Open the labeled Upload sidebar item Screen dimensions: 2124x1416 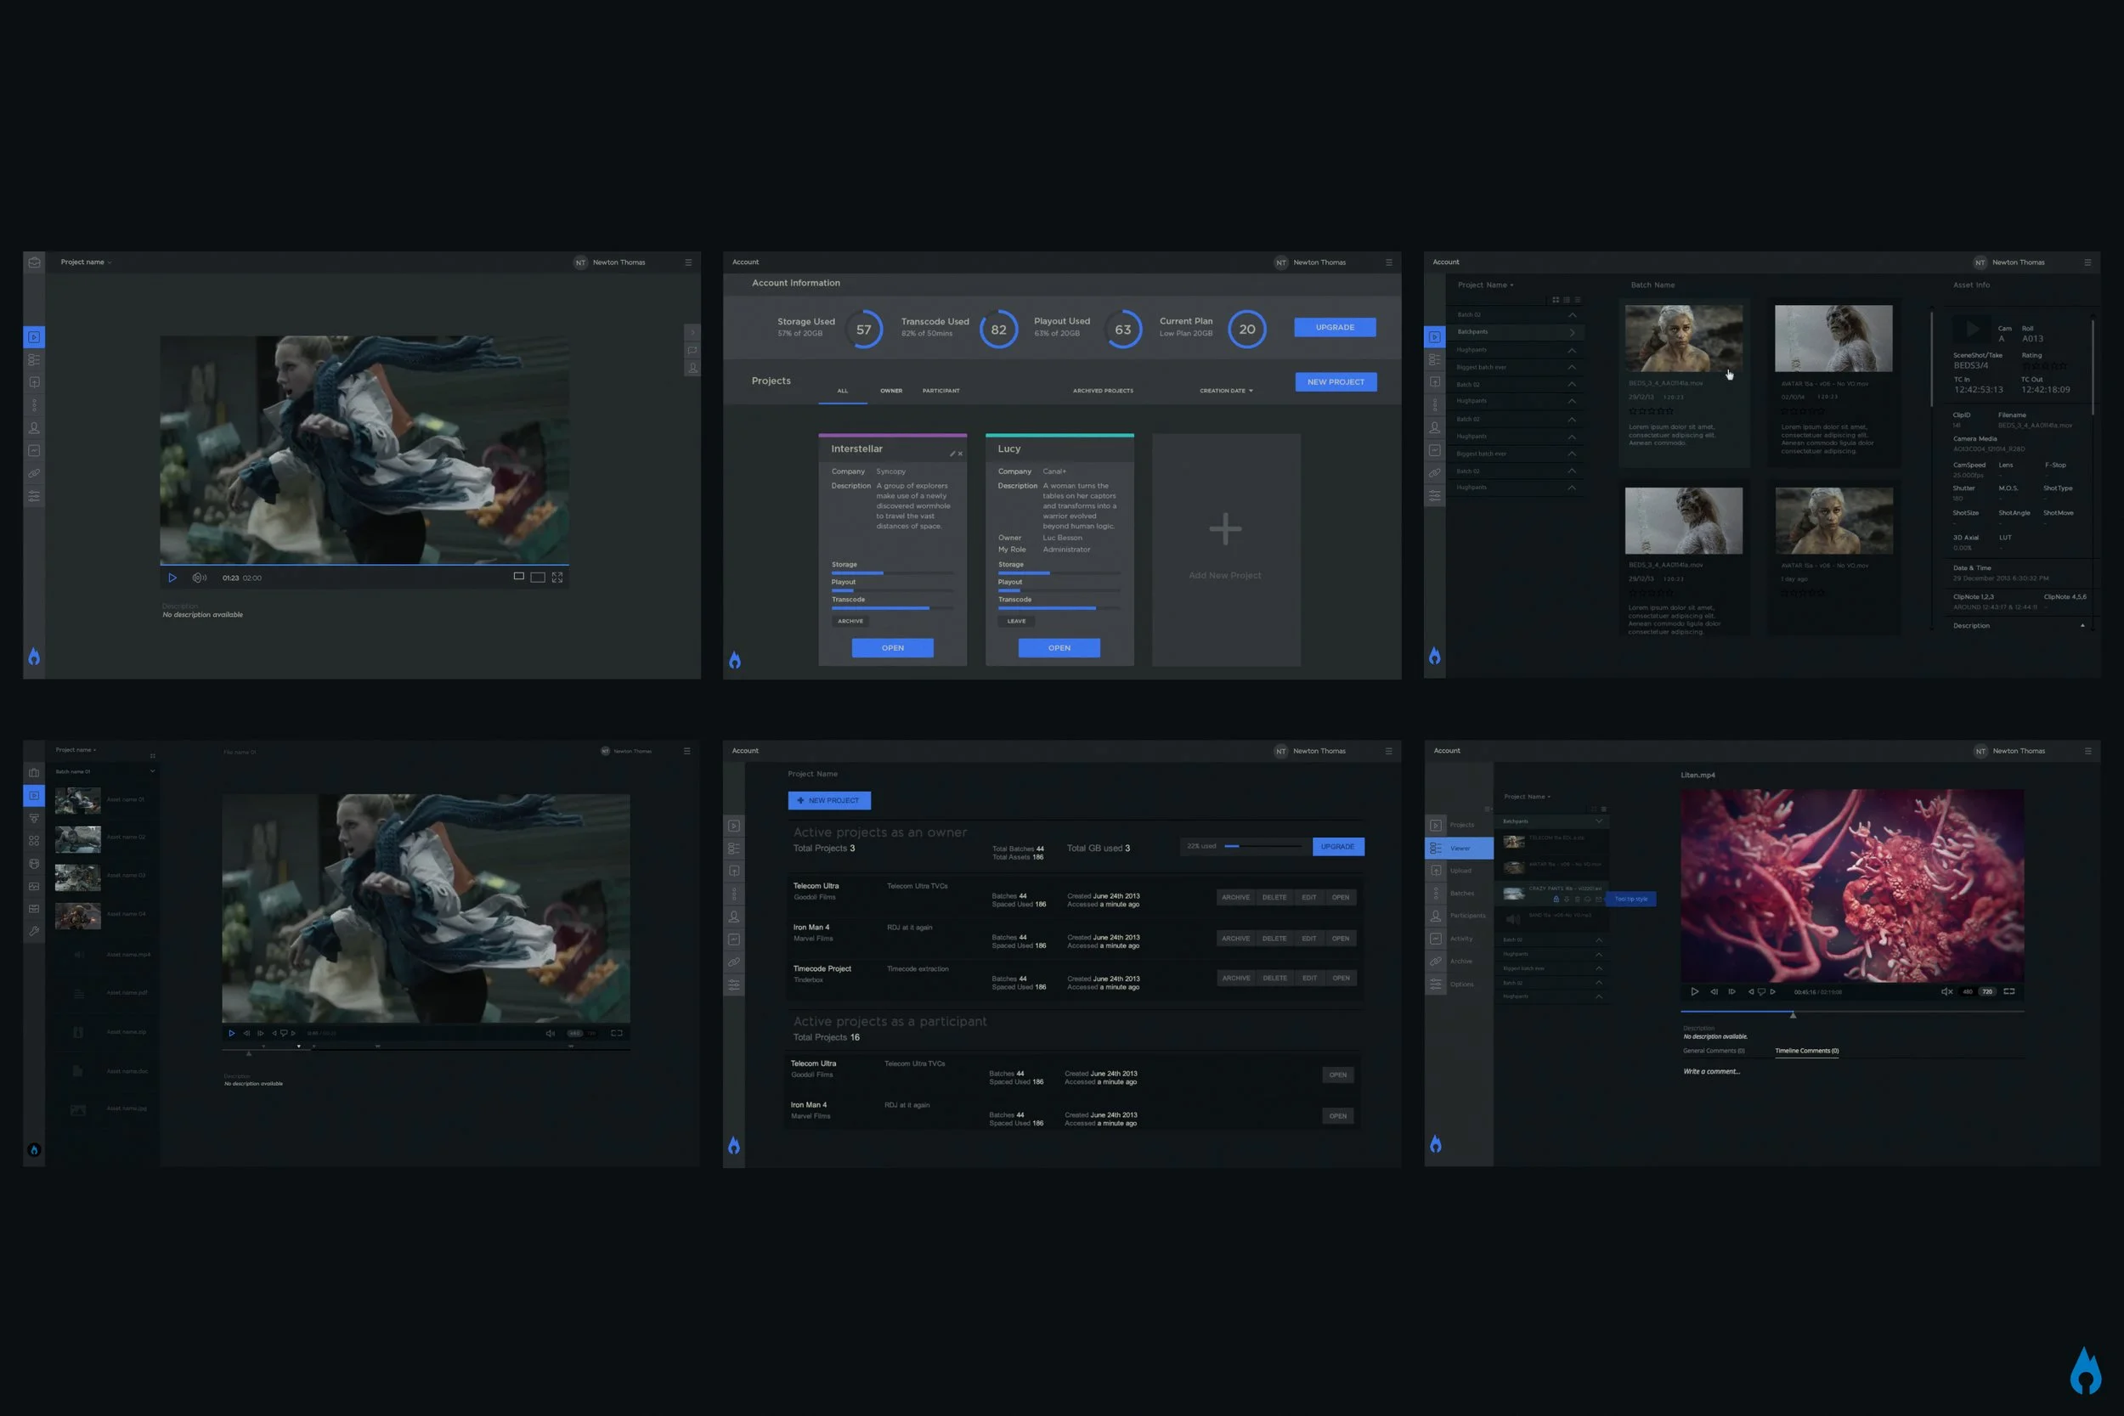click(1460, 871)
